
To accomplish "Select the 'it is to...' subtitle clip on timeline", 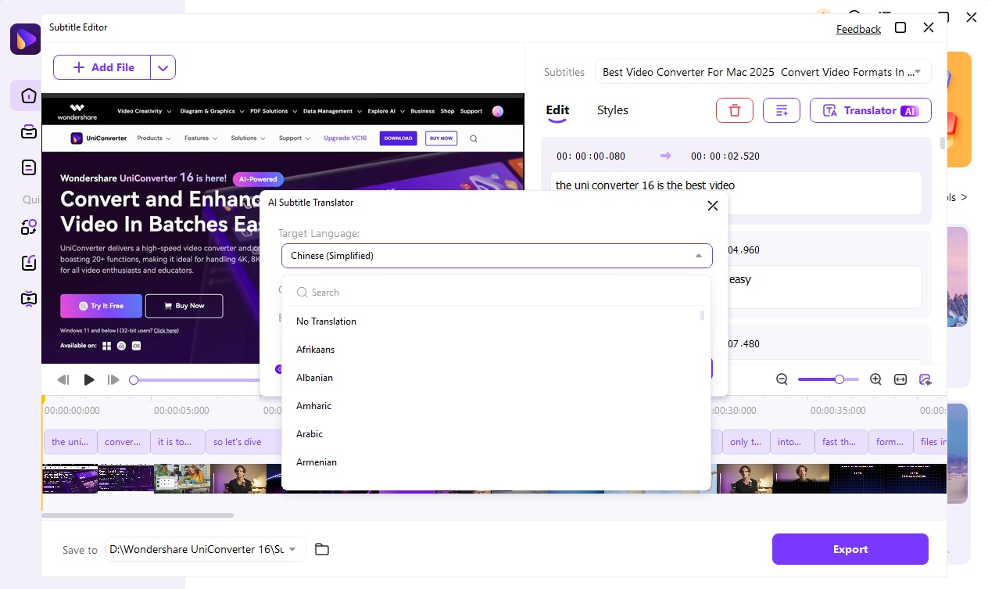I will click(177, 442).
